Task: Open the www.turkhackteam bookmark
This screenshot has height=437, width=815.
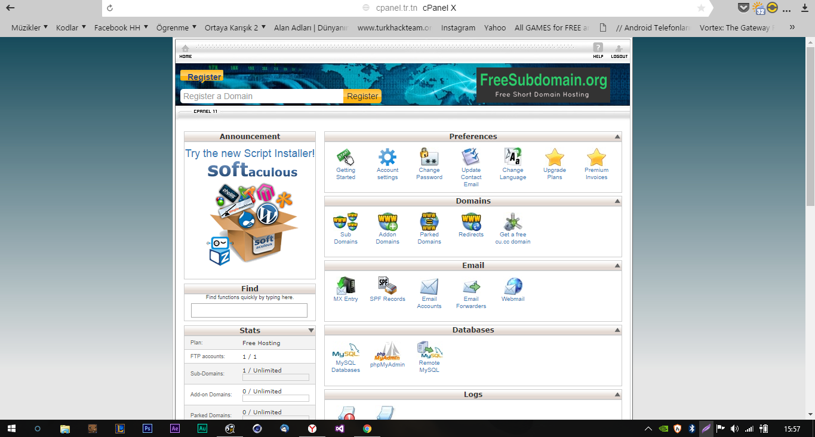Action: coord(395,27)
